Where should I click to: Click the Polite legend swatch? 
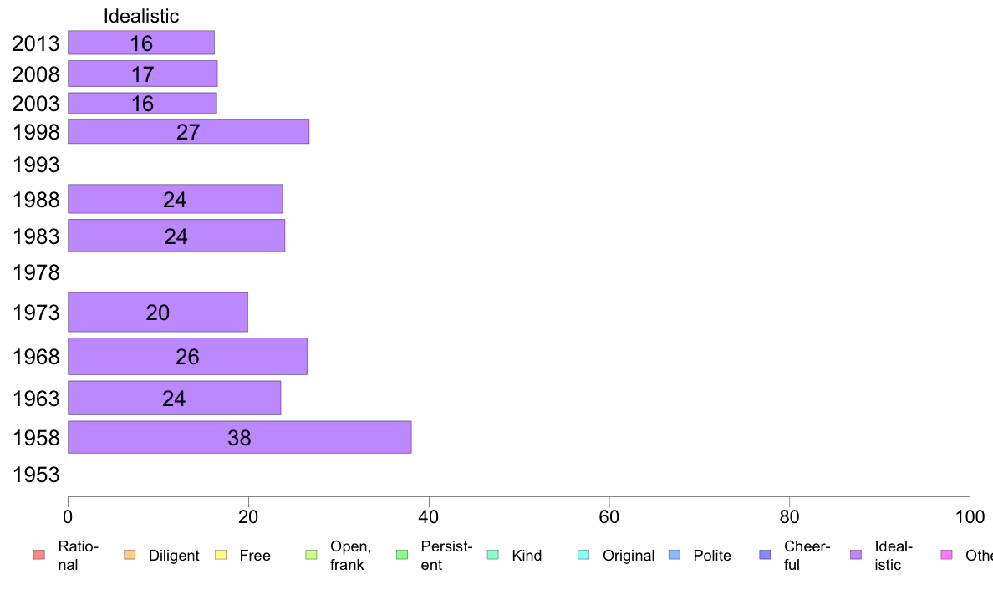click(x=675, y=555)
